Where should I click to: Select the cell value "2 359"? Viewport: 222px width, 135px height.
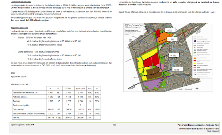68,93
